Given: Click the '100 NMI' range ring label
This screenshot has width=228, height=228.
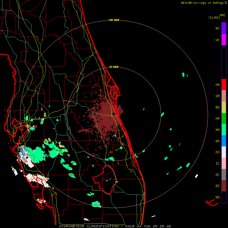Looking at the screenshot, I should [x=114, y=20].
